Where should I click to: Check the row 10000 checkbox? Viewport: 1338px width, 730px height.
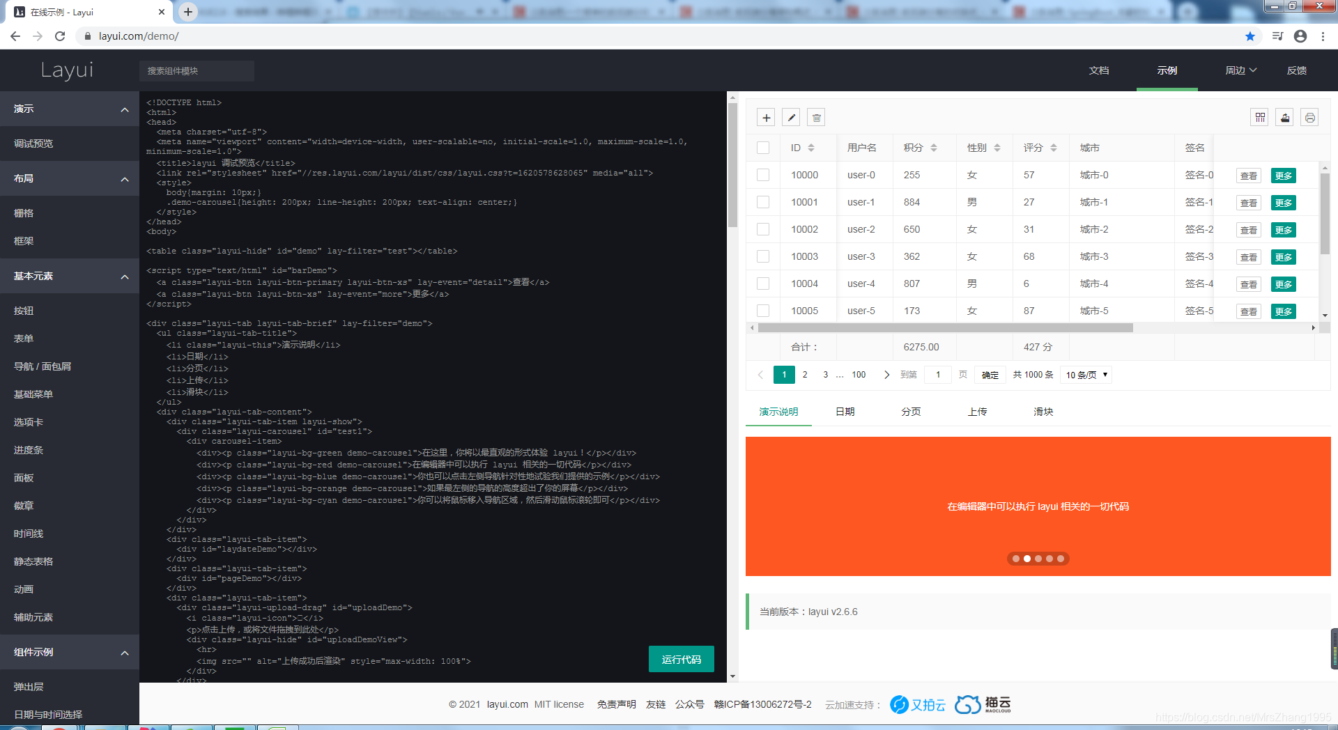point(763,175)
